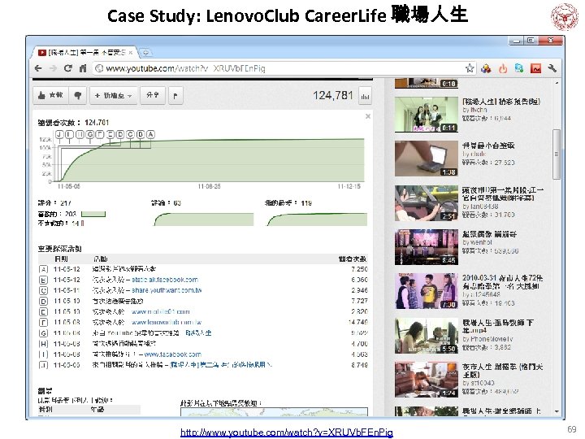Select event row C icon in the list
585x439 pixels.
43,290
